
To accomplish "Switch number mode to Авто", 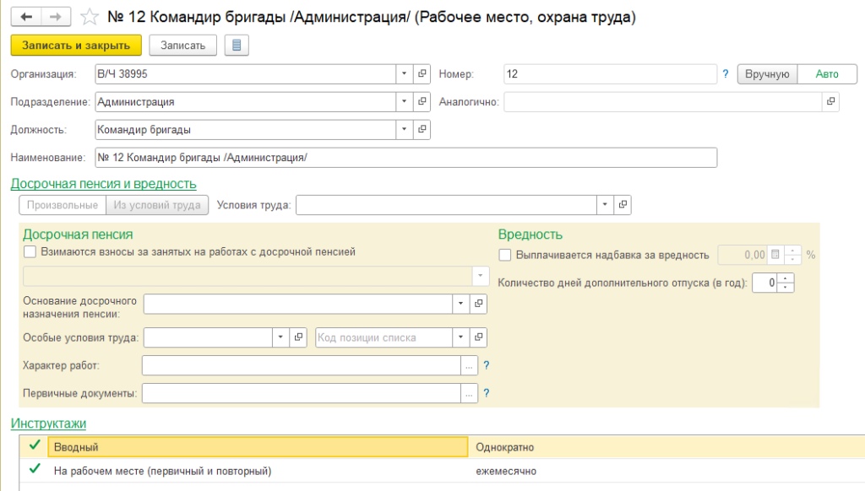I will (827, 74).
